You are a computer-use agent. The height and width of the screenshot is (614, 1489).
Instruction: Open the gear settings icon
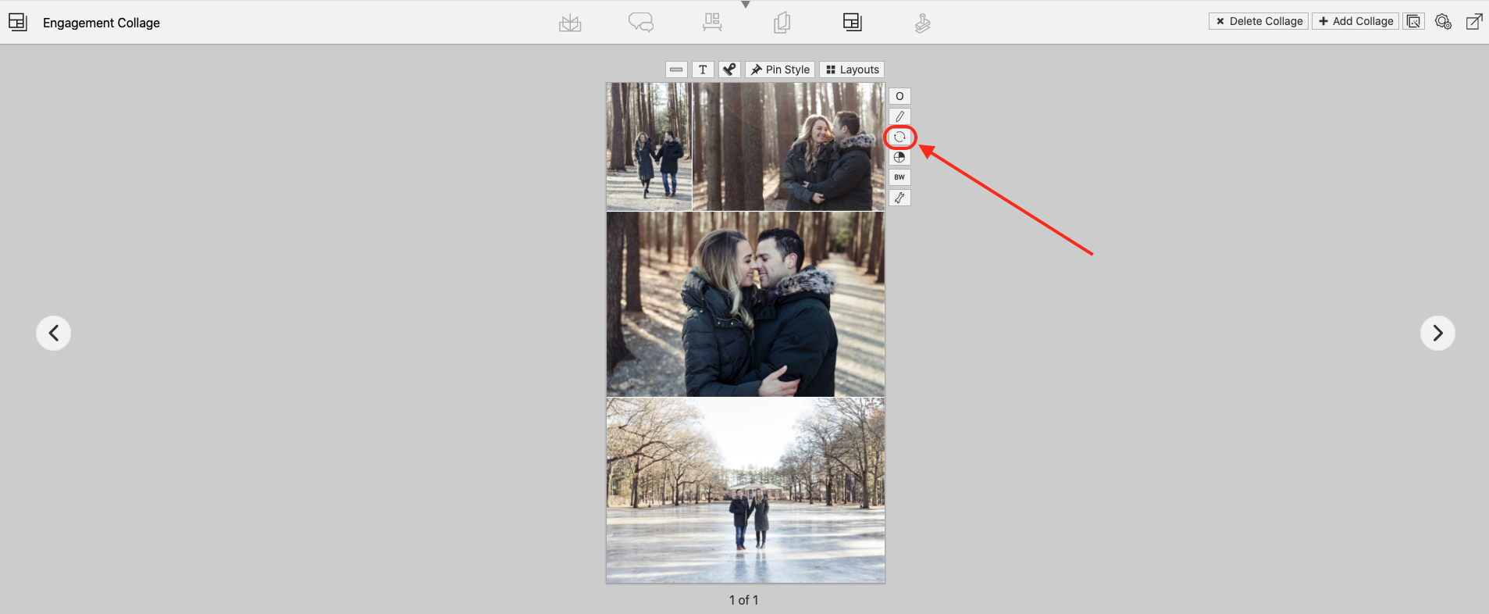pyautogui.click(x=1443, y=22)
